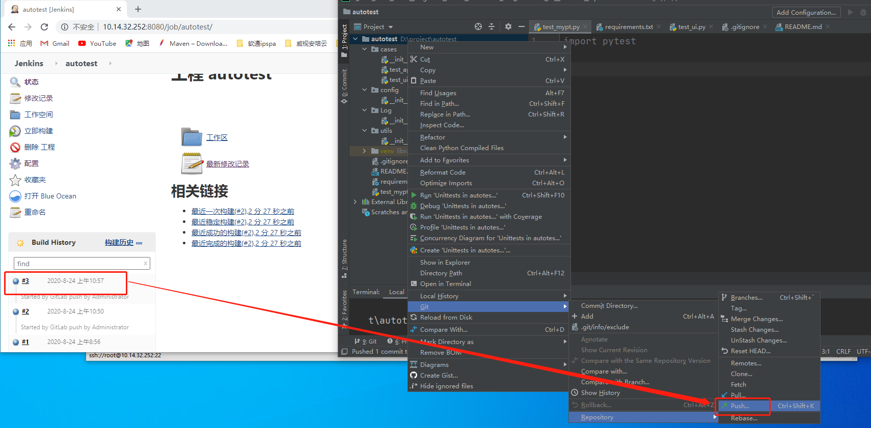Screen dimensions: 871x428
Task: Click the Build History find input field
Action: click(x=81, y=263)
